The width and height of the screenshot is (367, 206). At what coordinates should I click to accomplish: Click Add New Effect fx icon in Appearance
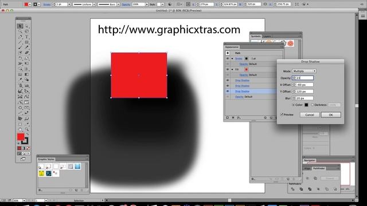[239, 118]
